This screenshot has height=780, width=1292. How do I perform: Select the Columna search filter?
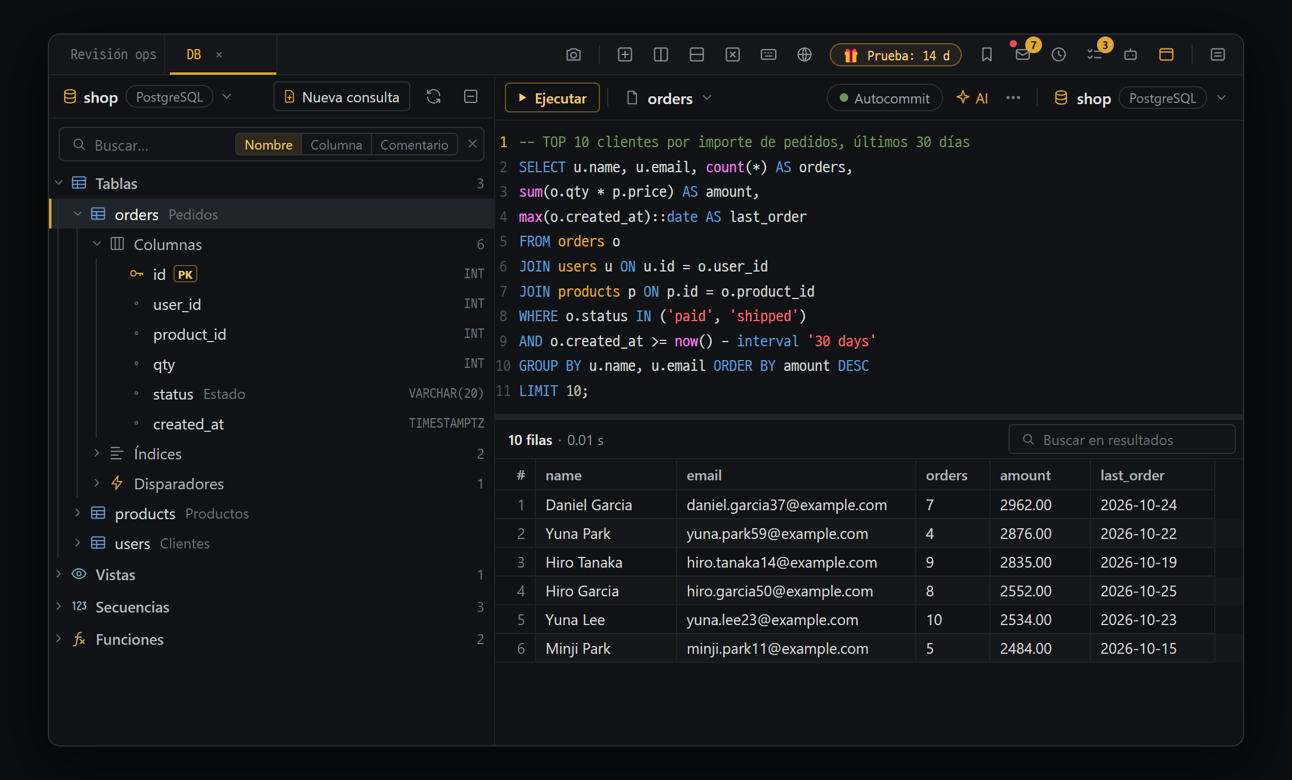coord(336,145)
